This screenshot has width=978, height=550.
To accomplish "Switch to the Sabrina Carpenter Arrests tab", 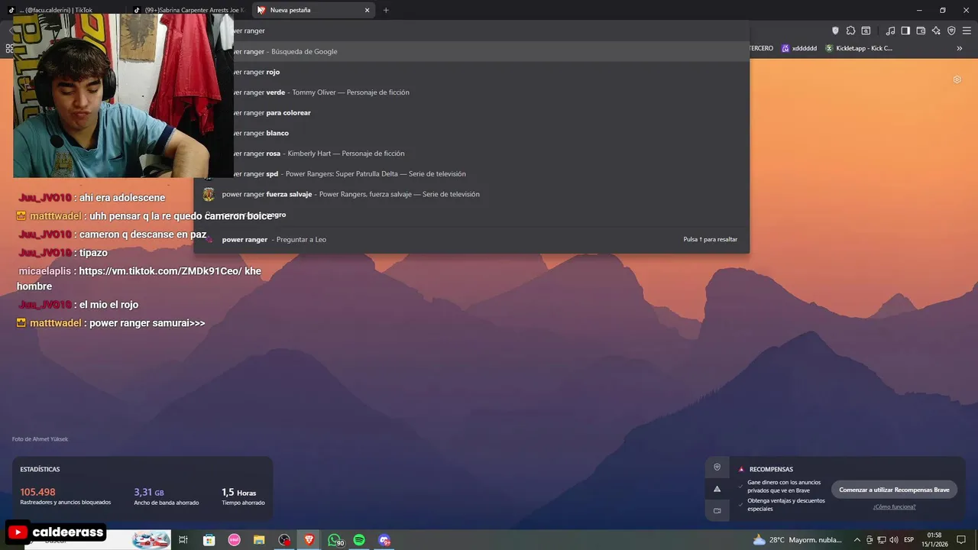I will [189, 10].
